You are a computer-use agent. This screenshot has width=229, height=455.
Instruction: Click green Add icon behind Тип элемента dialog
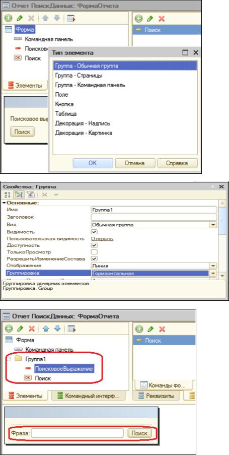(8, 19)
